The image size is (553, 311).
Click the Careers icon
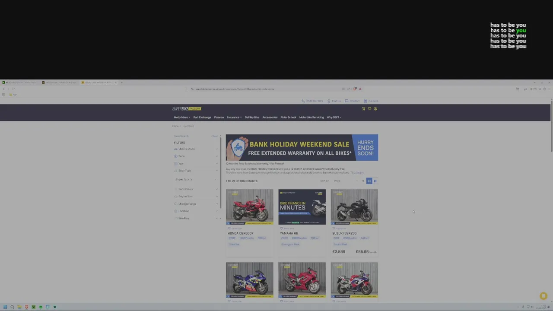tap(365, 101)
